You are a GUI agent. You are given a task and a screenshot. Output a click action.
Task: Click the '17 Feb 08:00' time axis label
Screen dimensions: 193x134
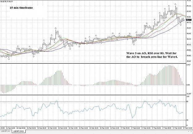coord(167,128)
